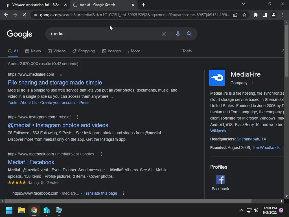The height and width of the screenshot is (217, 289).
Task: Toggle the Chrome side panel
Action: point(265,15)
